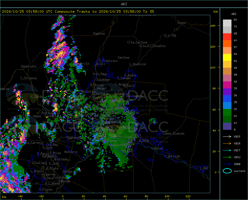Click the 'S_Francisco' map label
The height and width of the screenshot is (200, 248).
coord(108,61)
